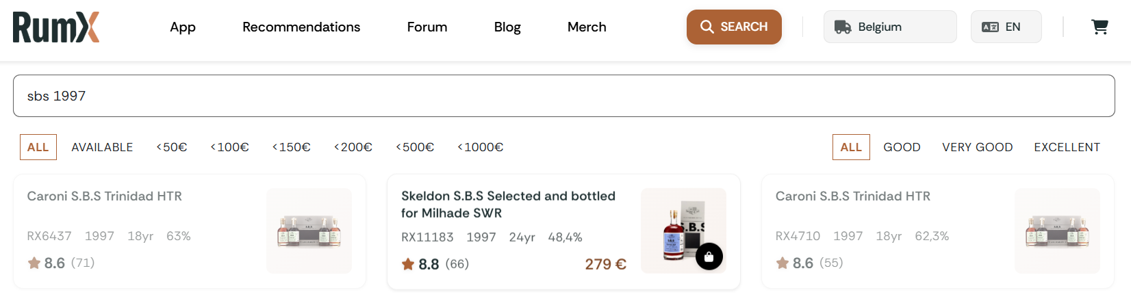
Task: Open the Merch page
Action: point(587,27)
